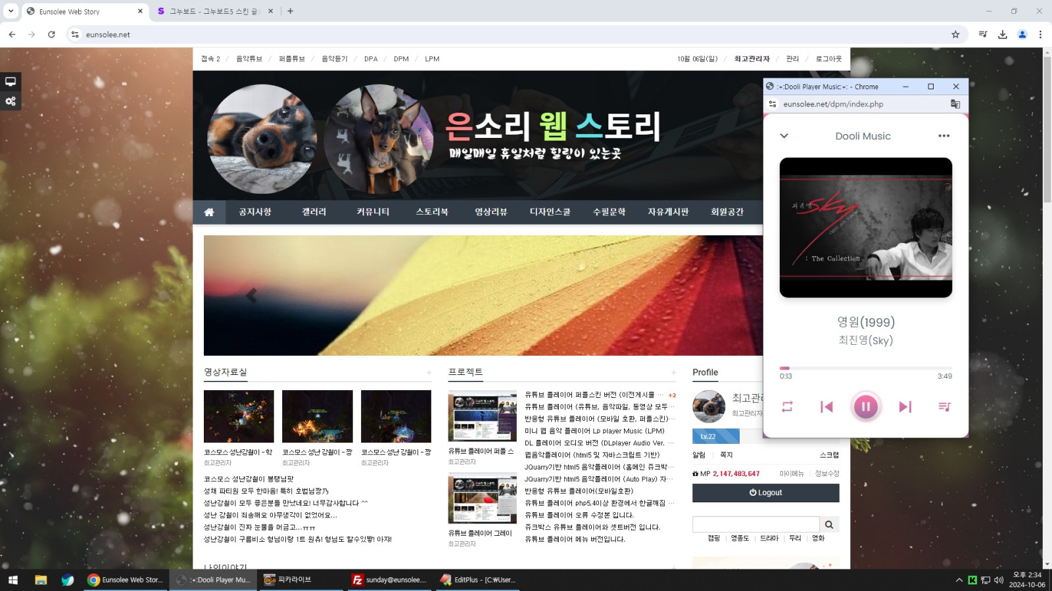The width and height of the screenshot is (1052, 591).
Task: Open the 디자인스쿨 menu
Action: [x=550, y=212]
